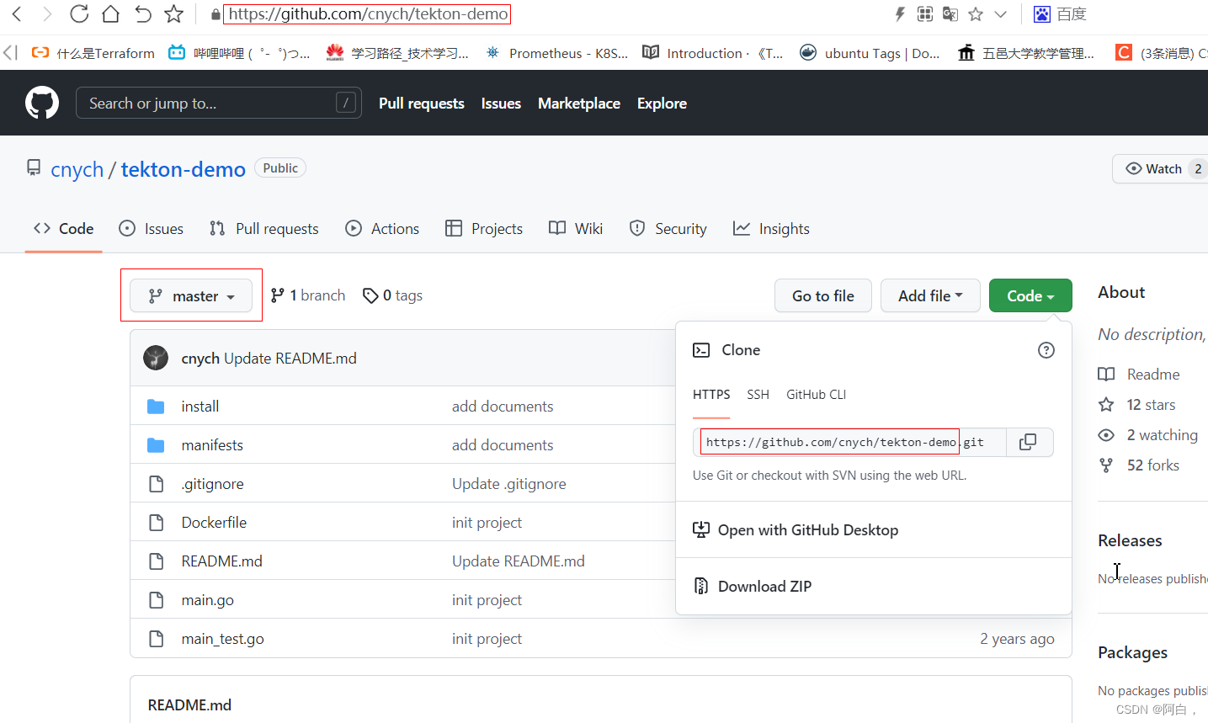Viewport: 1208px width, 723px height.
Task: Click the browser back arrow
Action: pos(17,13)
